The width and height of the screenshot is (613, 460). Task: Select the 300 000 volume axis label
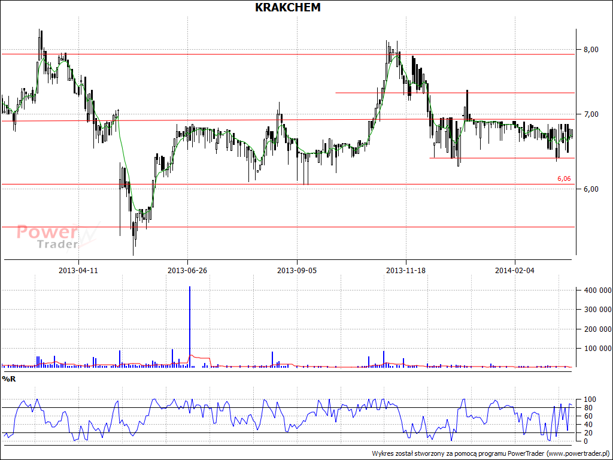coord(597,310)
